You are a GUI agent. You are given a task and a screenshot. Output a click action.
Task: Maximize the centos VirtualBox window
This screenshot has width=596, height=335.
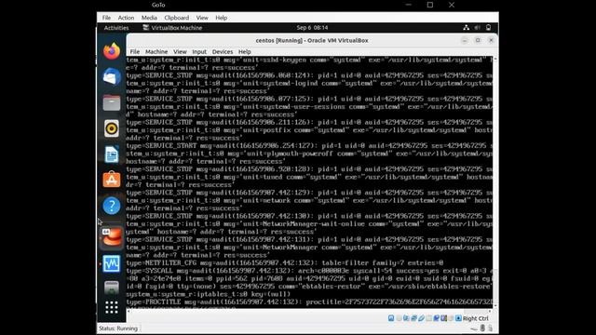478,40
